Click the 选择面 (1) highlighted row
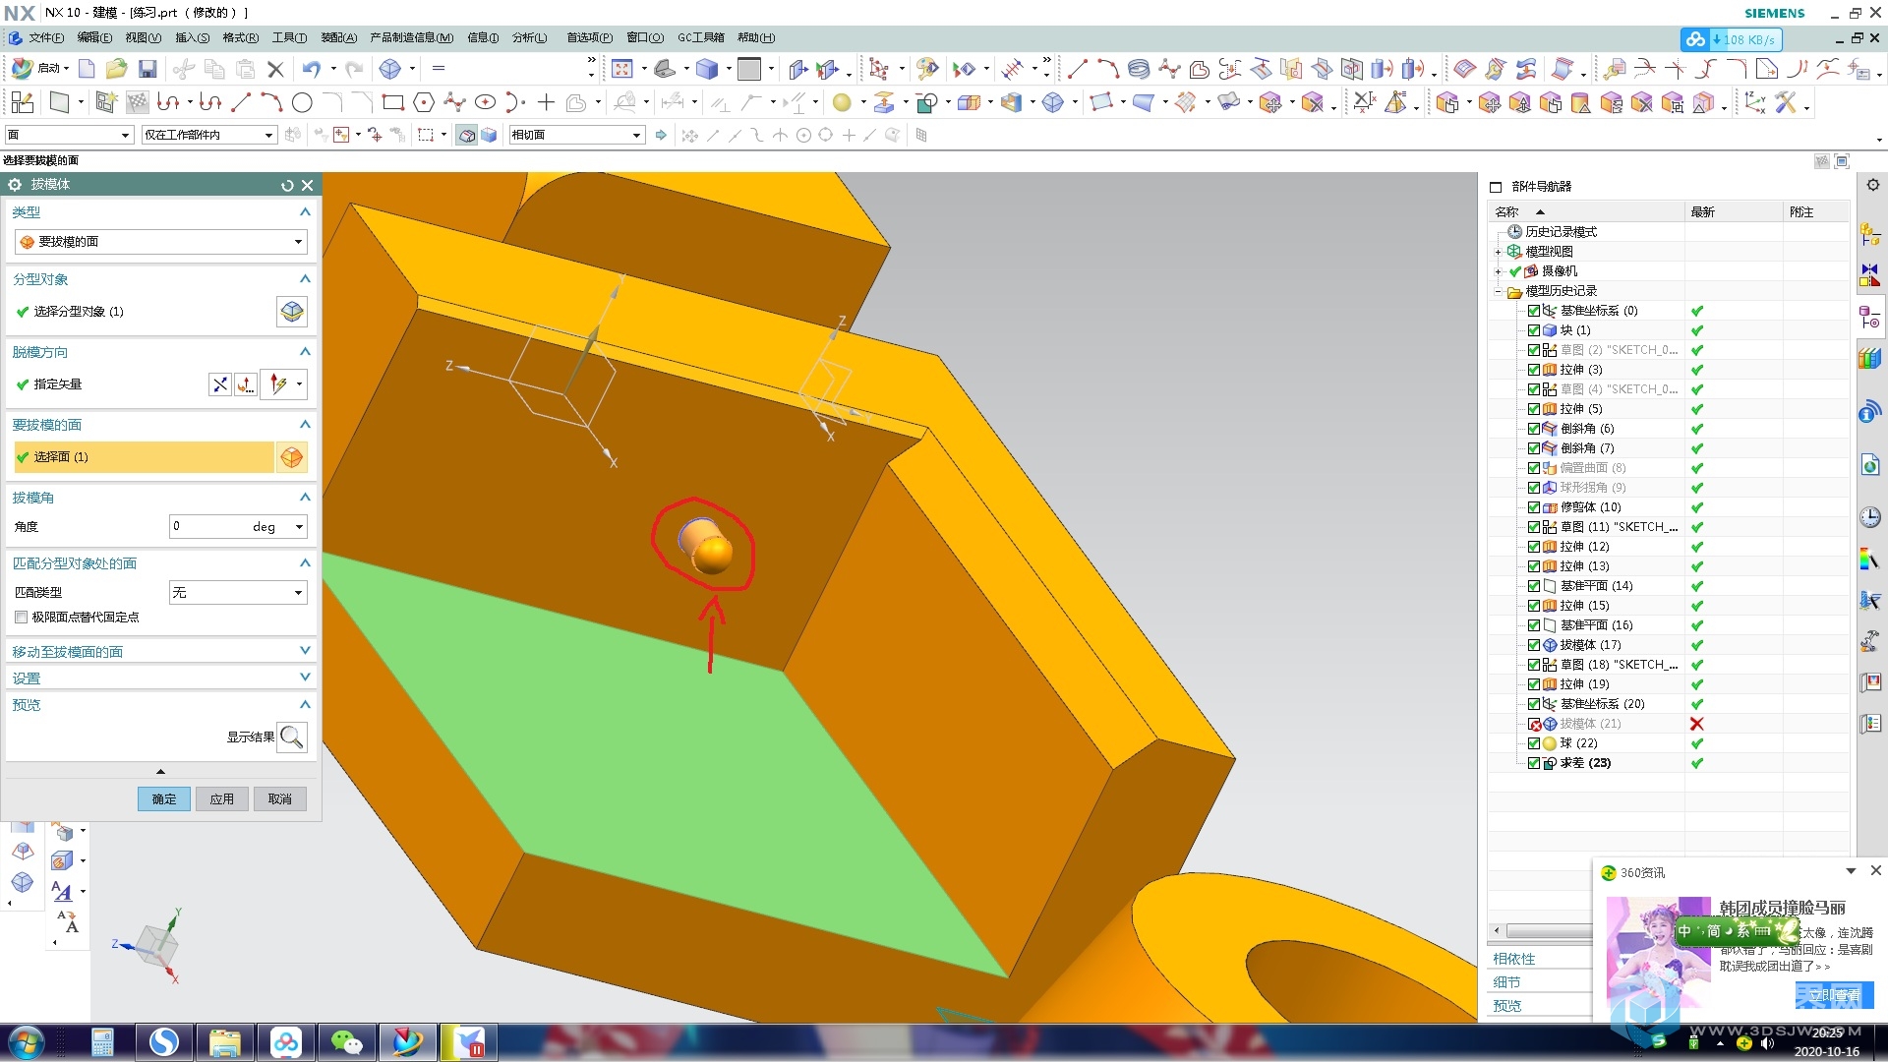Viewport: 1888px width, 1062px height. coord(144,457)
